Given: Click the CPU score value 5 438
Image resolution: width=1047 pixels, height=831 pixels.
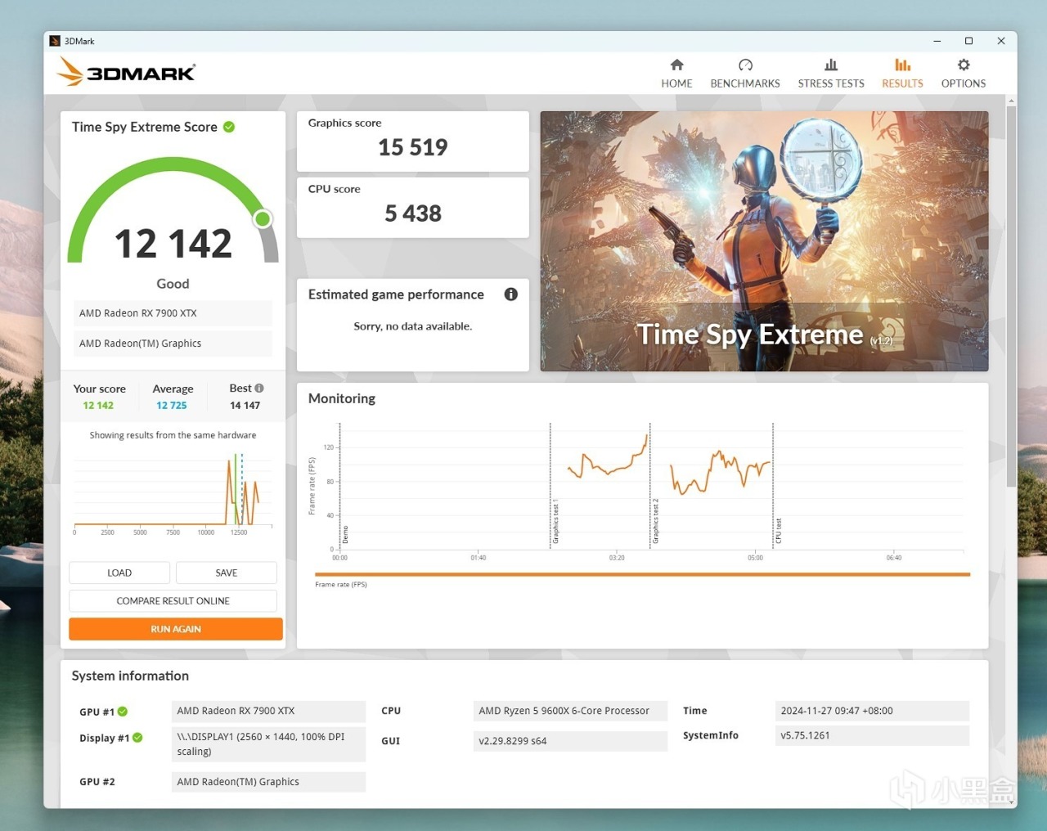Looking at the screenshot, I should [x=413, y=213].
